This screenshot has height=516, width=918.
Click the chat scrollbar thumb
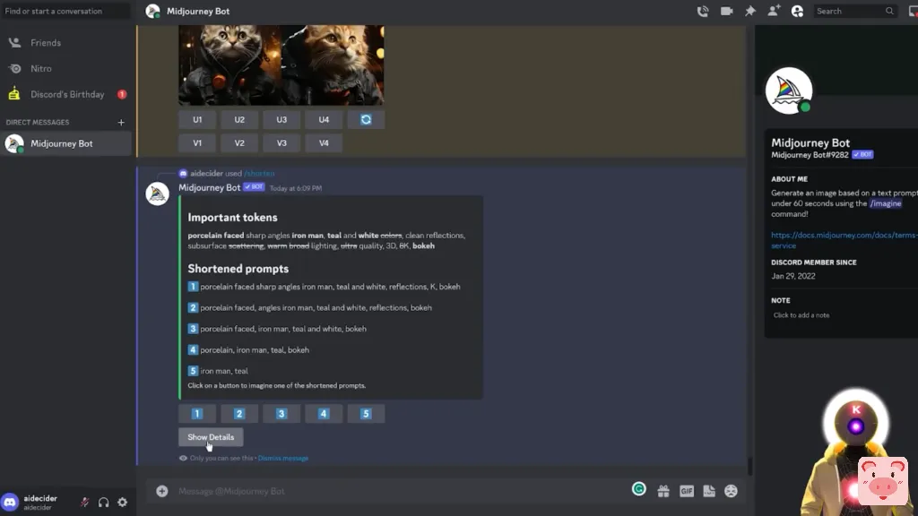[x=749, y=466]
